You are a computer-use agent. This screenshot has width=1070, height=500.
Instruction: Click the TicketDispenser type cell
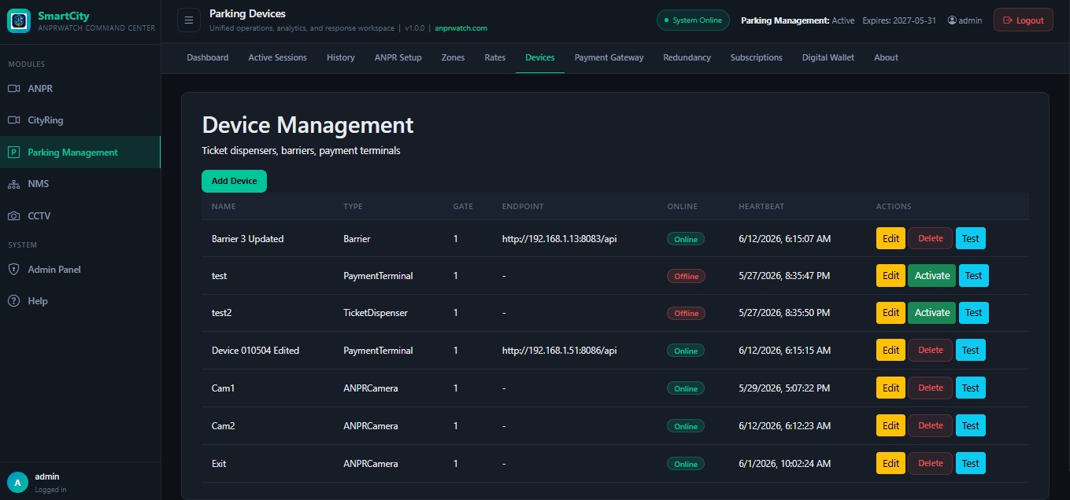(x=376, y=313)
